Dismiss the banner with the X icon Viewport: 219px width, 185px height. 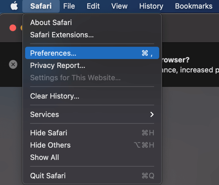click(x=13, y=64)
